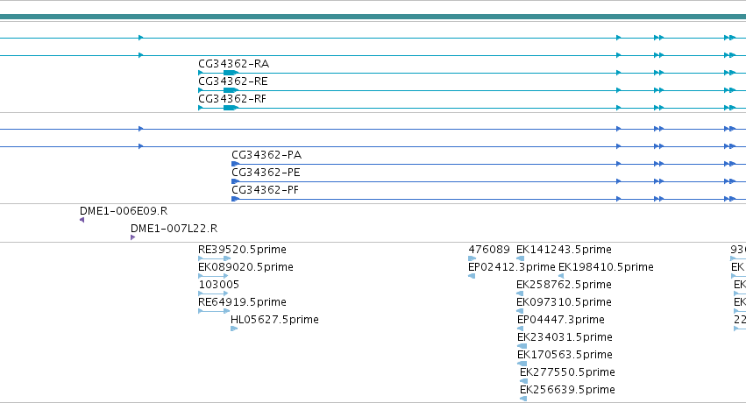Click the DME1-007L22.R purple arrow marker

tap(132, 237)
